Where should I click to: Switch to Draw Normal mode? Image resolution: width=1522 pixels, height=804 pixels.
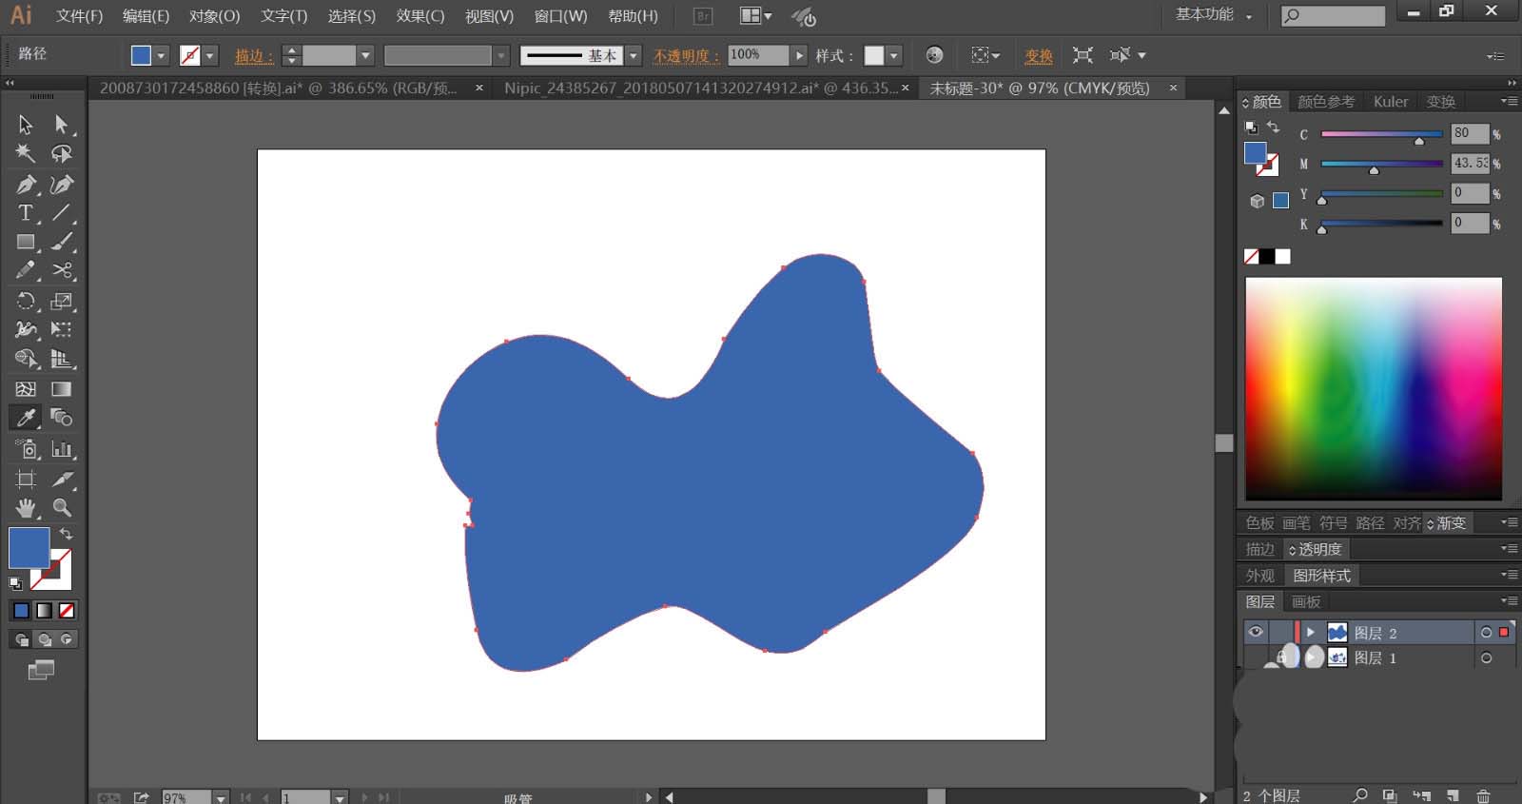tap(21, 639)
